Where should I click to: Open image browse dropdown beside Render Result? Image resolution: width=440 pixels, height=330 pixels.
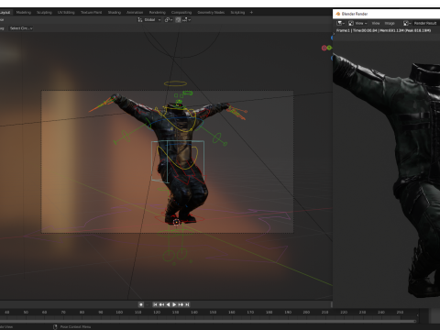[x=407, y=23]
